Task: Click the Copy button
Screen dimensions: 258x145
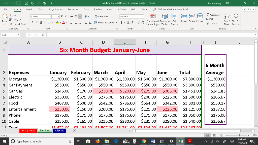Action: tap(14, 20)
